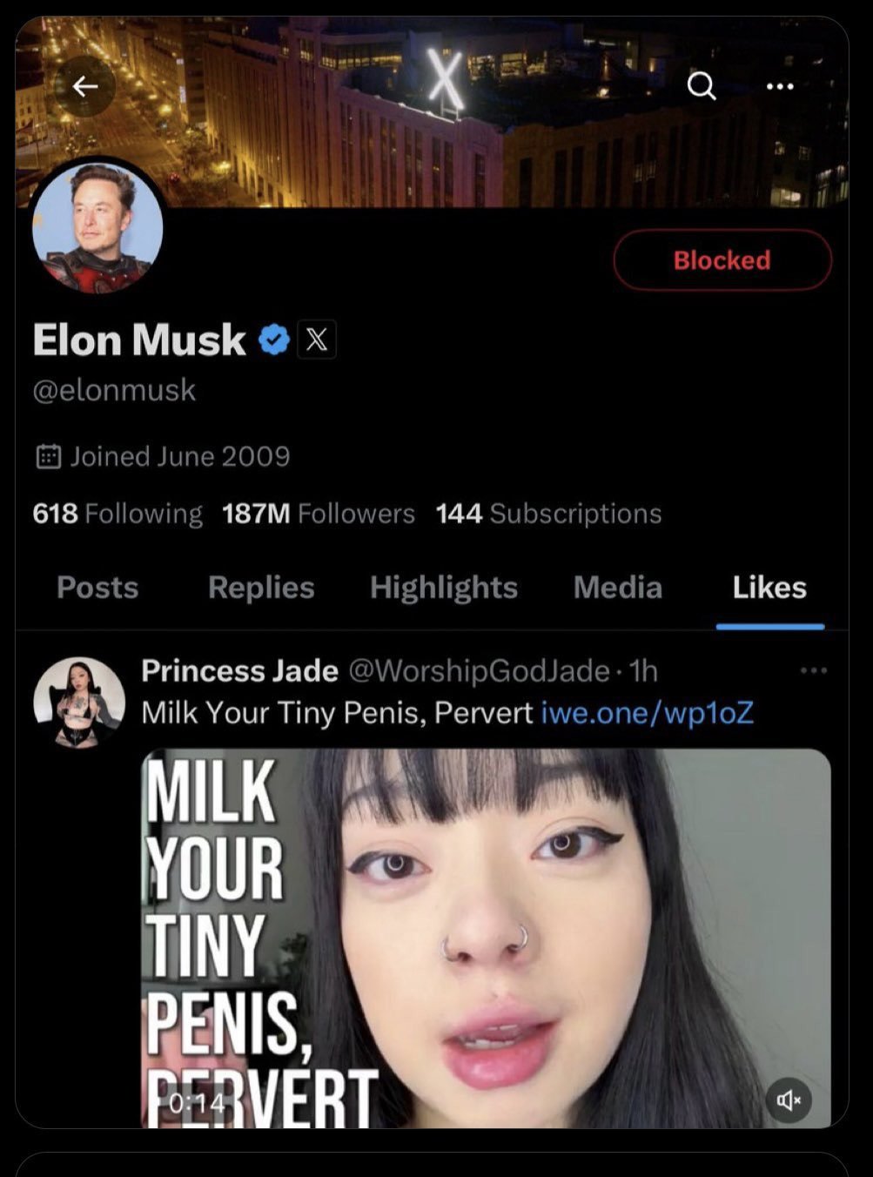The width and height of the screenshot is (873, 1177).
Task: Open the profile avatar picture
Action: [97, 228]
